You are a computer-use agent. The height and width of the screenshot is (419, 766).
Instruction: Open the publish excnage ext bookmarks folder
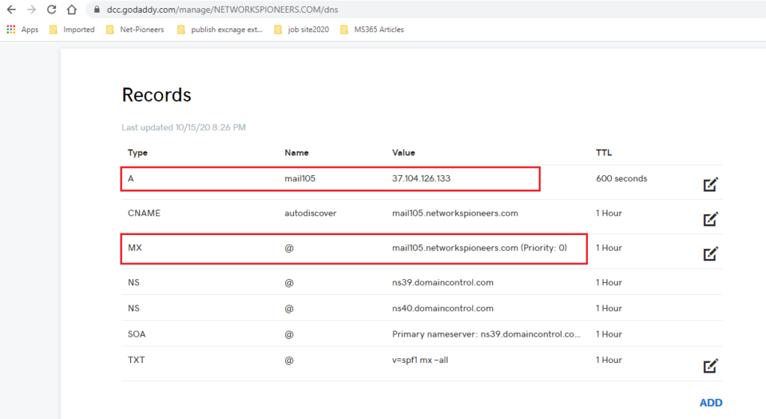[220, 29]
